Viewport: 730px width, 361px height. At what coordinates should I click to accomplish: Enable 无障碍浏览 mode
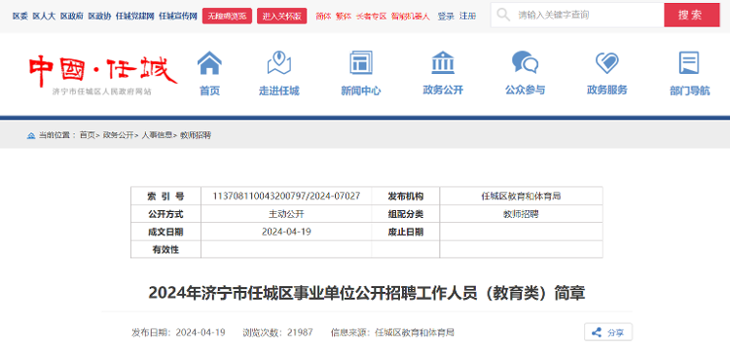pyautogui.click(x=227, y=17)
